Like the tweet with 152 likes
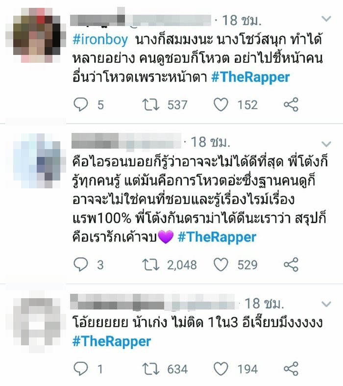The height and width of the screenshot is (386, 343). 220,104
